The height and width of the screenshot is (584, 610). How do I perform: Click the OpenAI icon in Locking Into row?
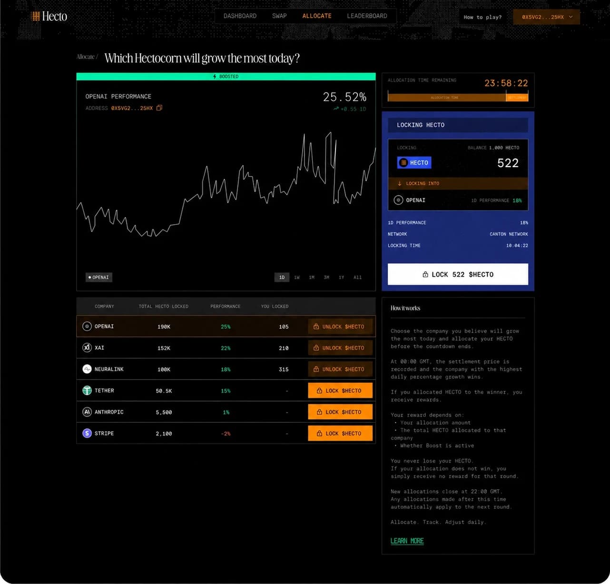(x=399, y=200)
